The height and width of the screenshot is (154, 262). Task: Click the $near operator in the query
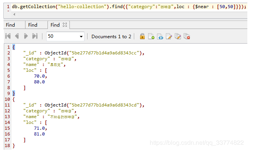(x=202, y=7)
